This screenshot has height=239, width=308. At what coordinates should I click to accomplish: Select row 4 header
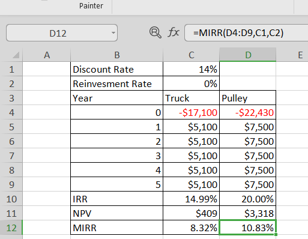(x=11, y=112)
